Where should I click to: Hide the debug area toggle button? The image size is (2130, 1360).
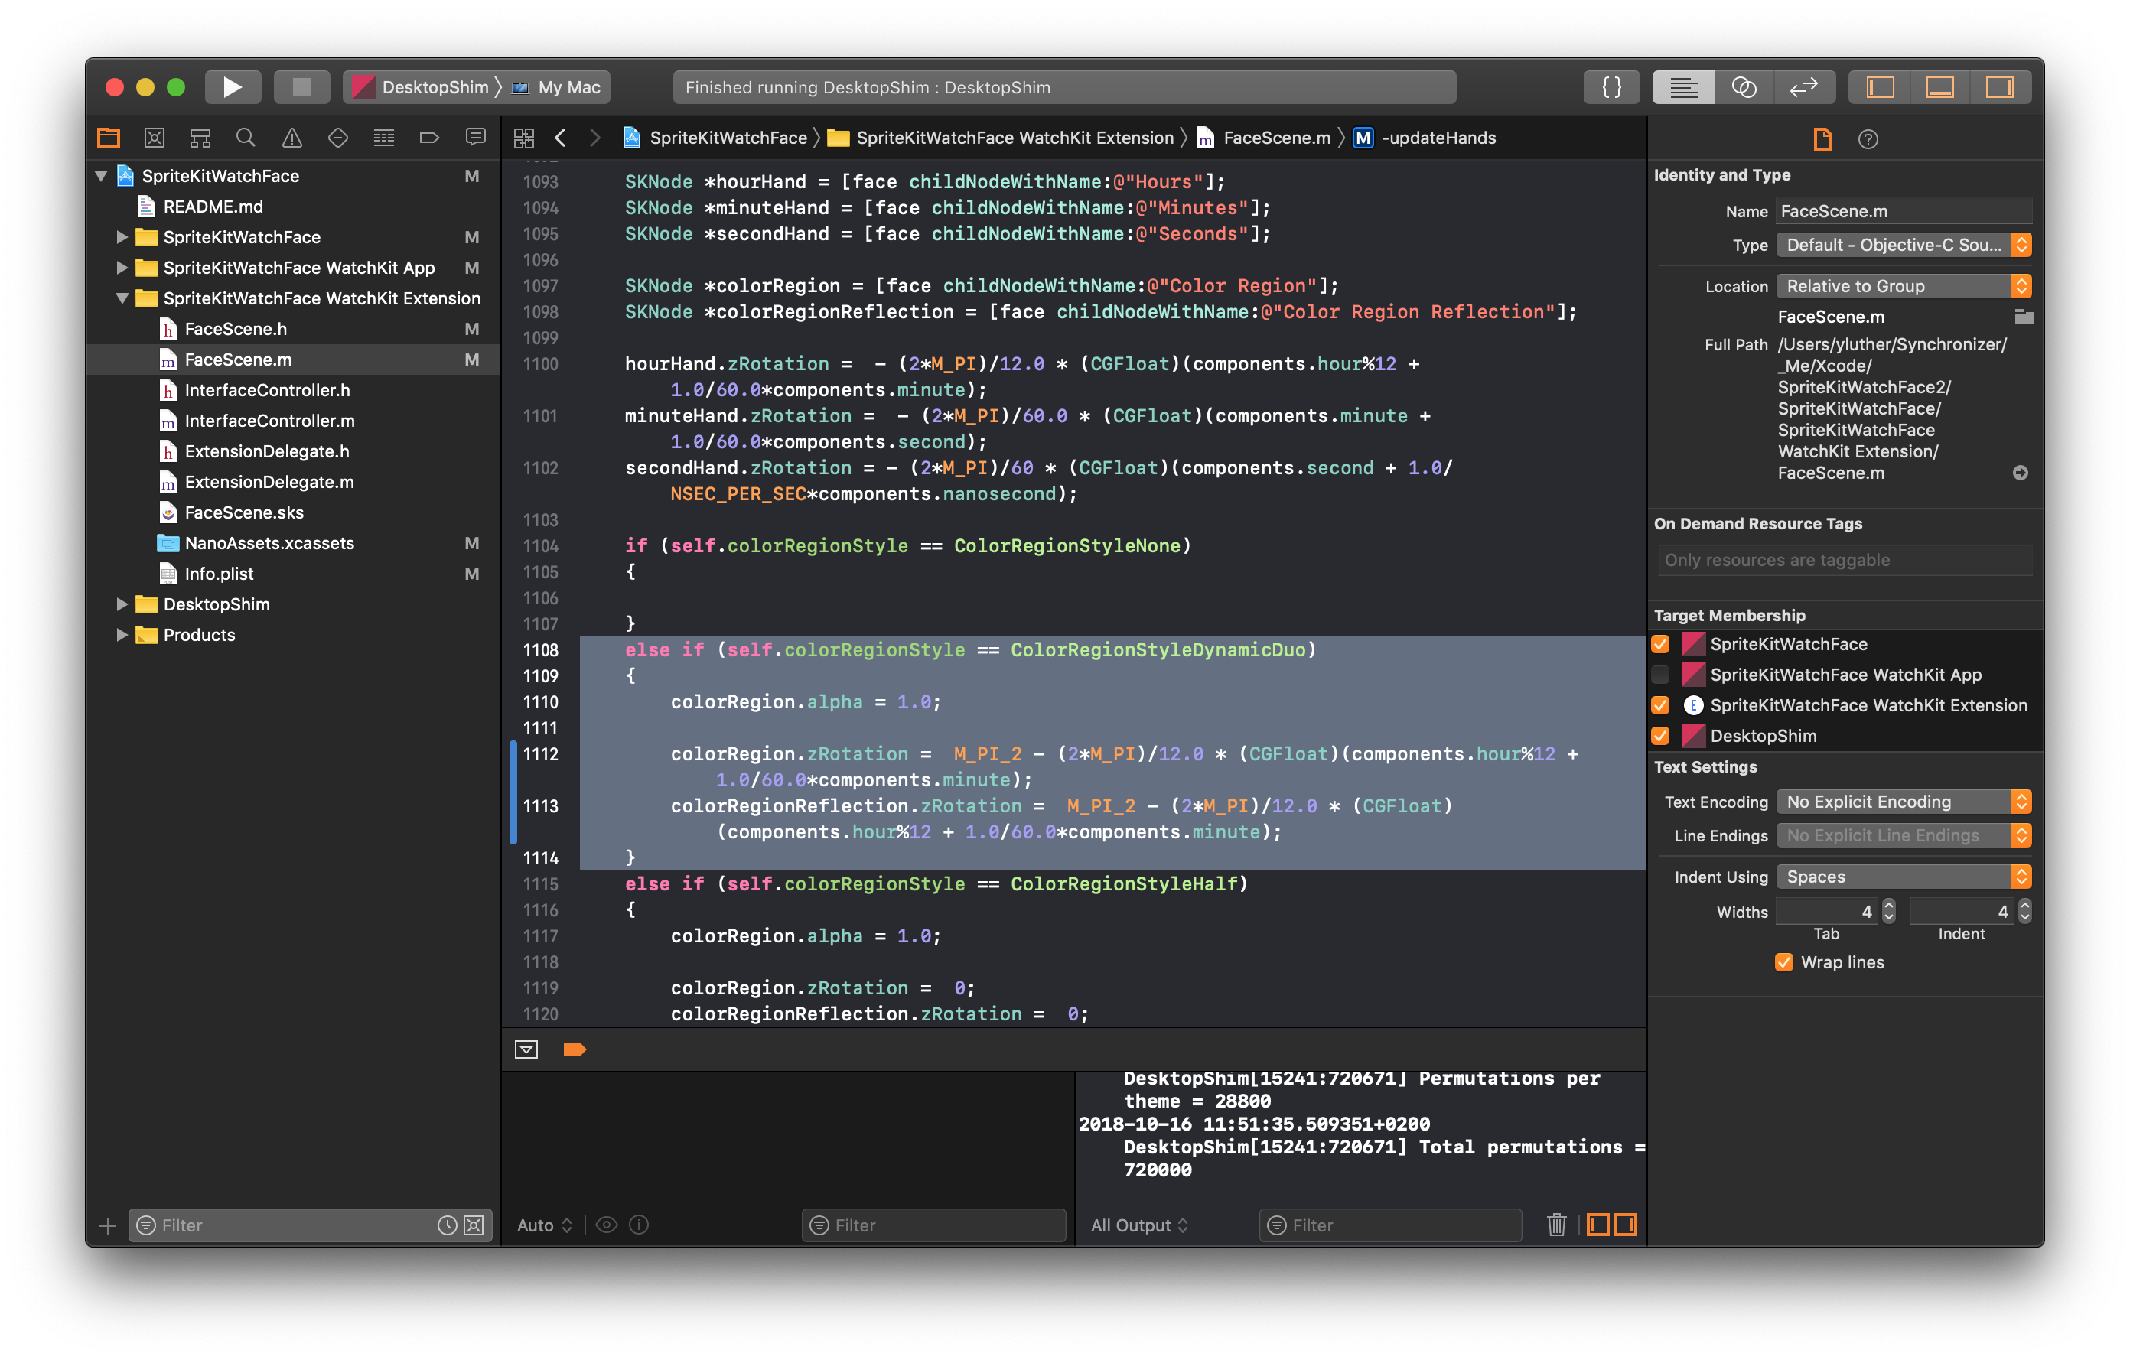coord(526,1049)
